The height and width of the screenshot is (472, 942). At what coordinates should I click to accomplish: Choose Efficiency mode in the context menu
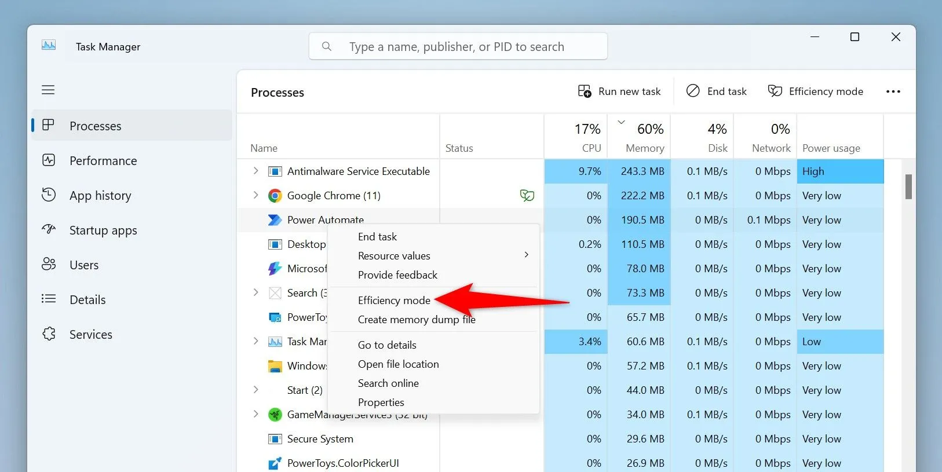pyautogui.click(x=394, y=300)
